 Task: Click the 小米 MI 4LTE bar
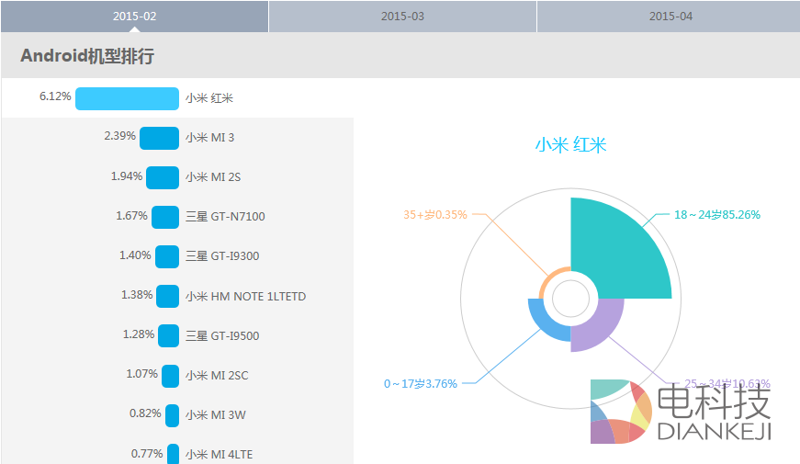point(173,454)
